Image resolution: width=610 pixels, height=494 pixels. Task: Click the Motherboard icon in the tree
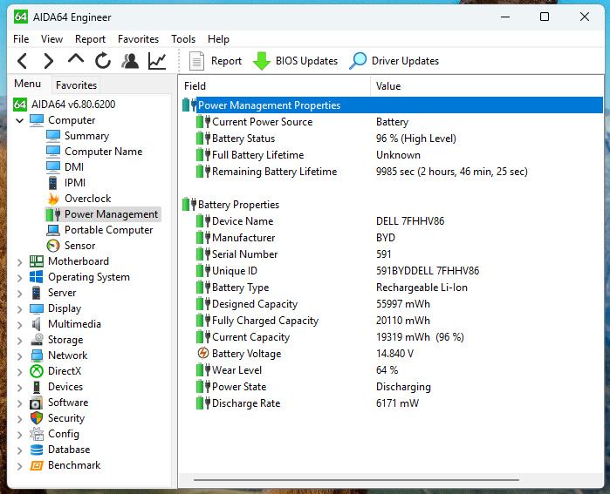point(37,261)
